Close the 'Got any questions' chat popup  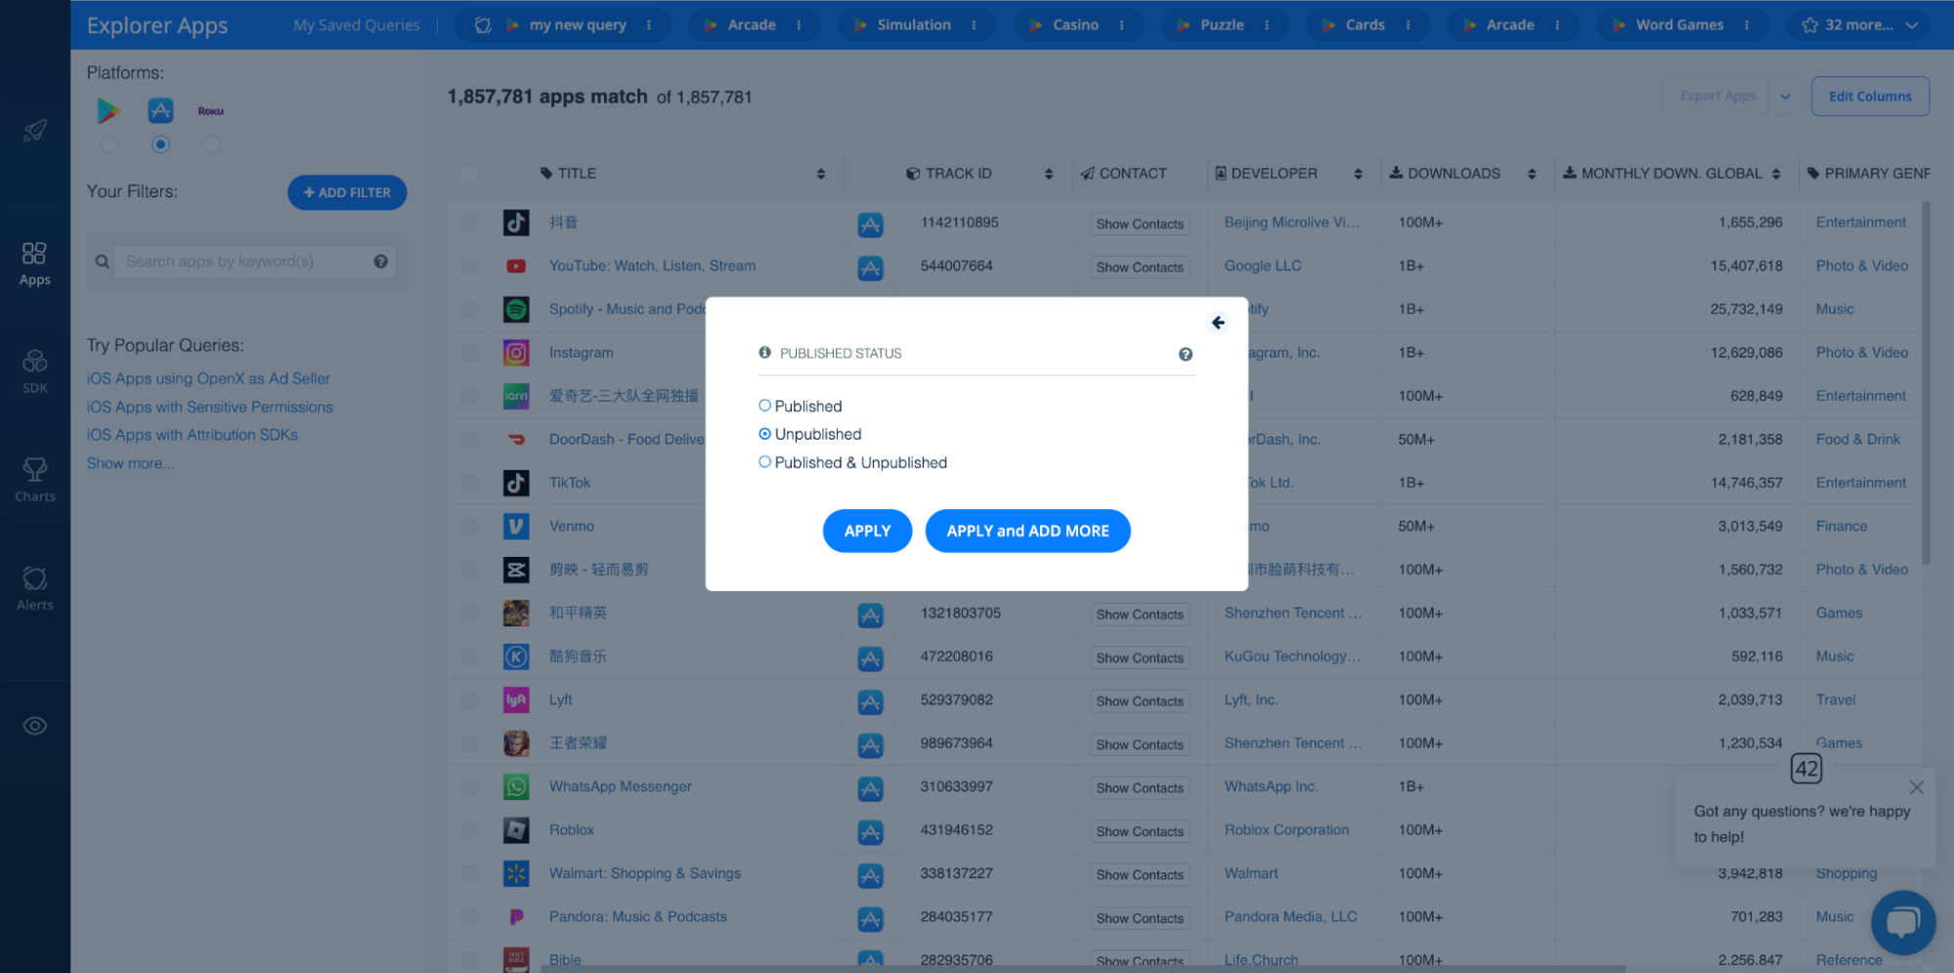click(x=1917, y=787)
